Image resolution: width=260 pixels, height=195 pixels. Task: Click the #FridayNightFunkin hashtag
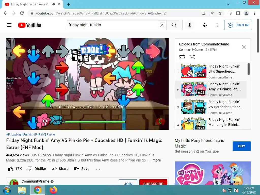[x=19, y=135]
